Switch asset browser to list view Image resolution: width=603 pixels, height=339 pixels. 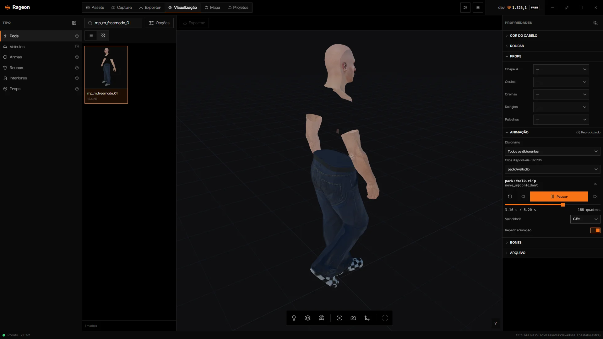tap(91, 35)
